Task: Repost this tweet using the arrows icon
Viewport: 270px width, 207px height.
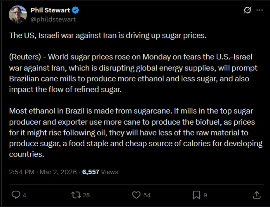Action: (76, 195)
